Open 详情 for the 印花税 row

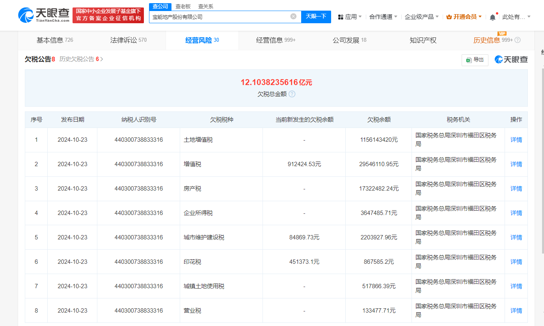pyautogui.click(x=516, y=262)
